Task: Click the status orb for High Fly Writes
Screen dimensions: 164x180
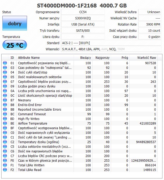Action: point(5,119)
